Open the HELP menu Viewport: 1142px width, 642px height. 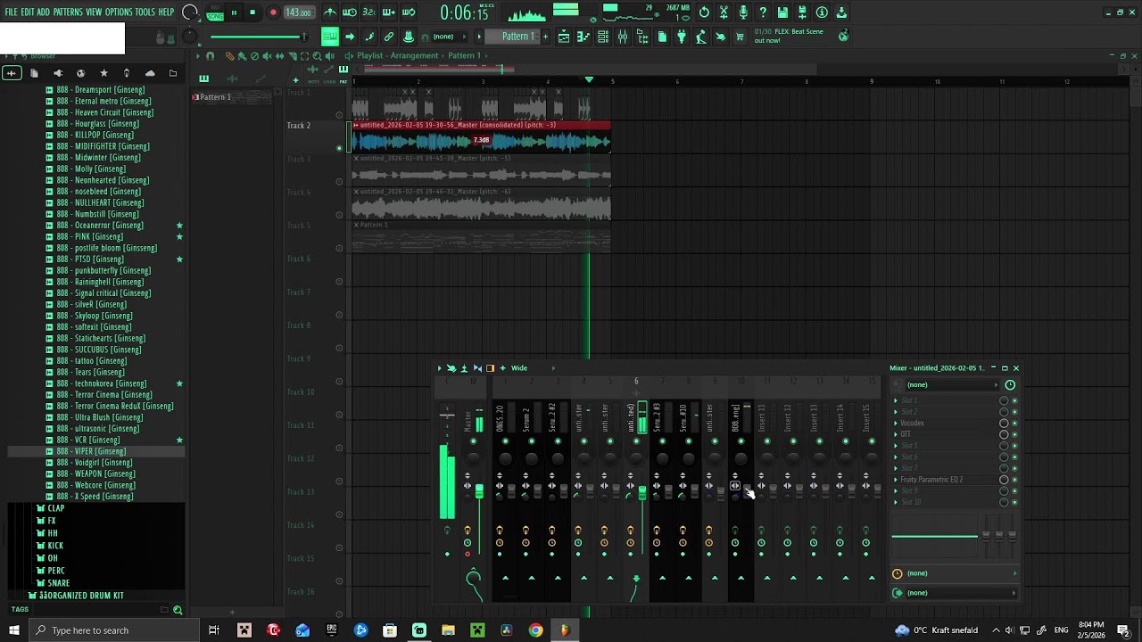[166, 12]
